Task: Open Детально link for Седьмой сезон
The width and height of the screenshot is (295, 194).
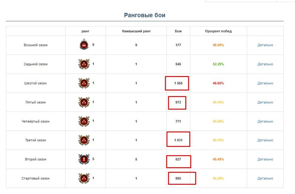Action: [x=265, y=64]
